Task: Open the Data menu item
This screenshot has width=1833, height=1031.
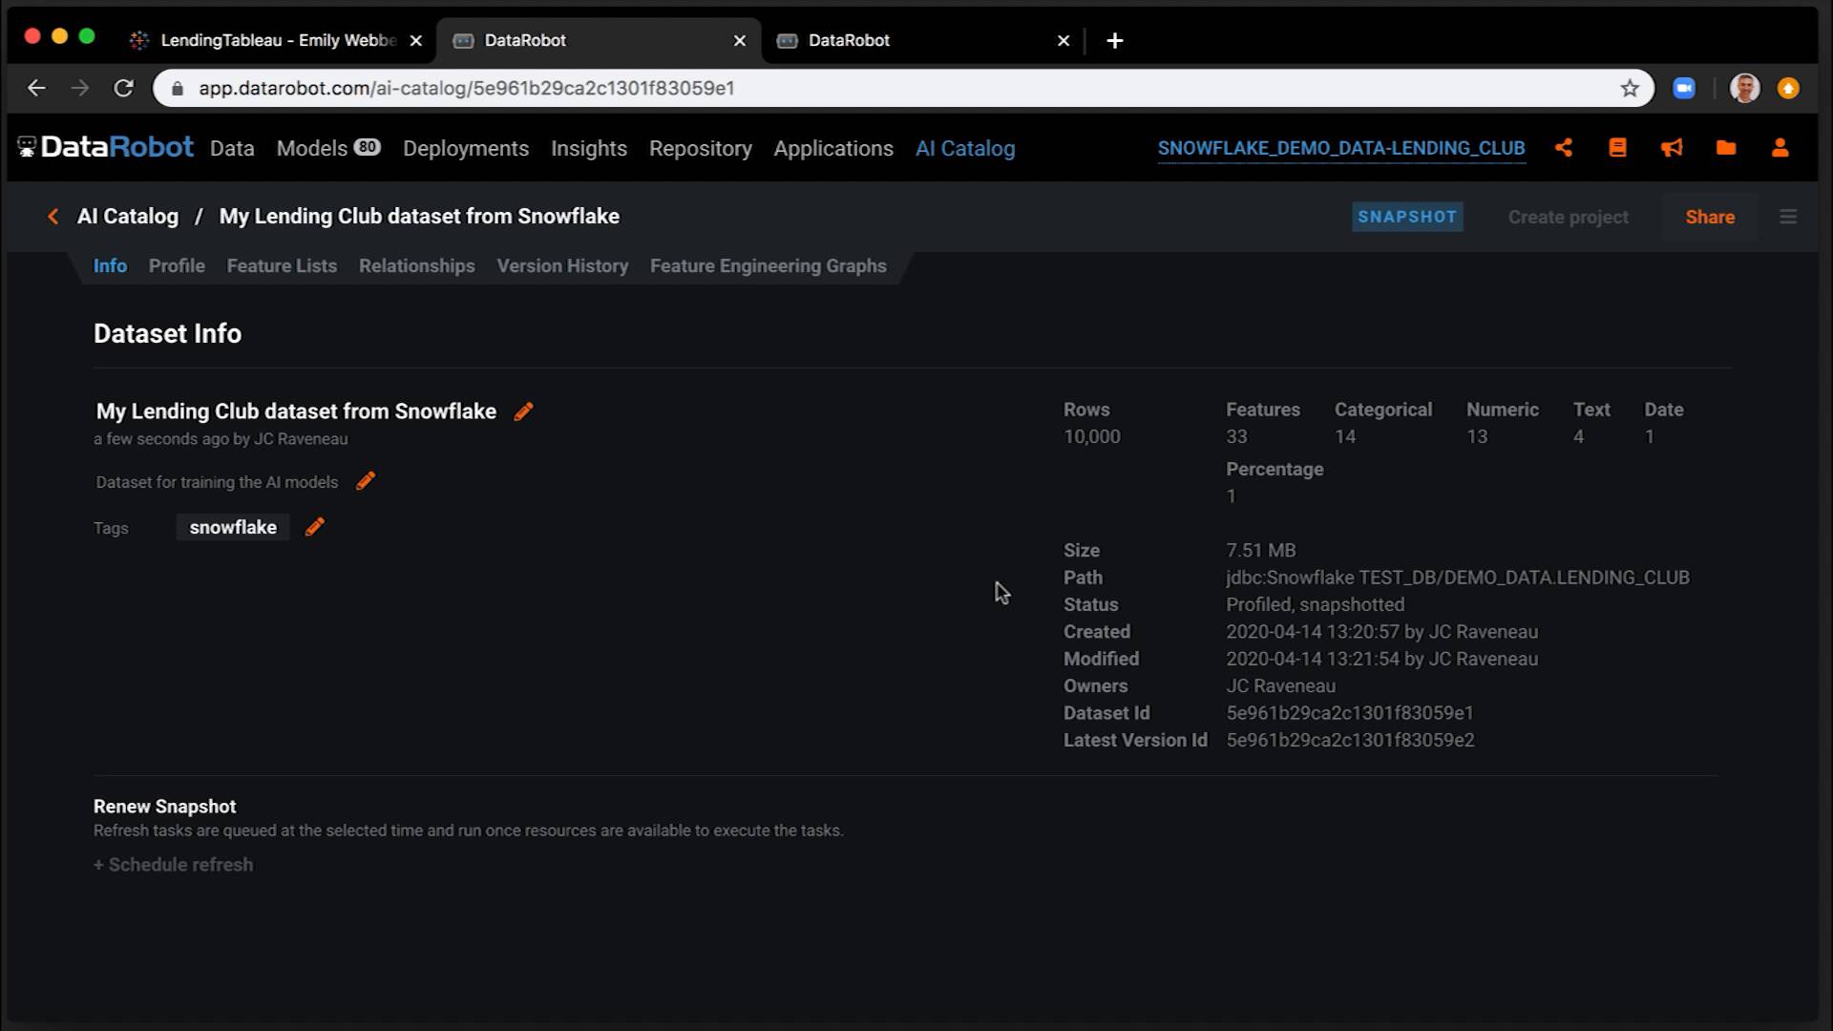Action: click(232, 148)
